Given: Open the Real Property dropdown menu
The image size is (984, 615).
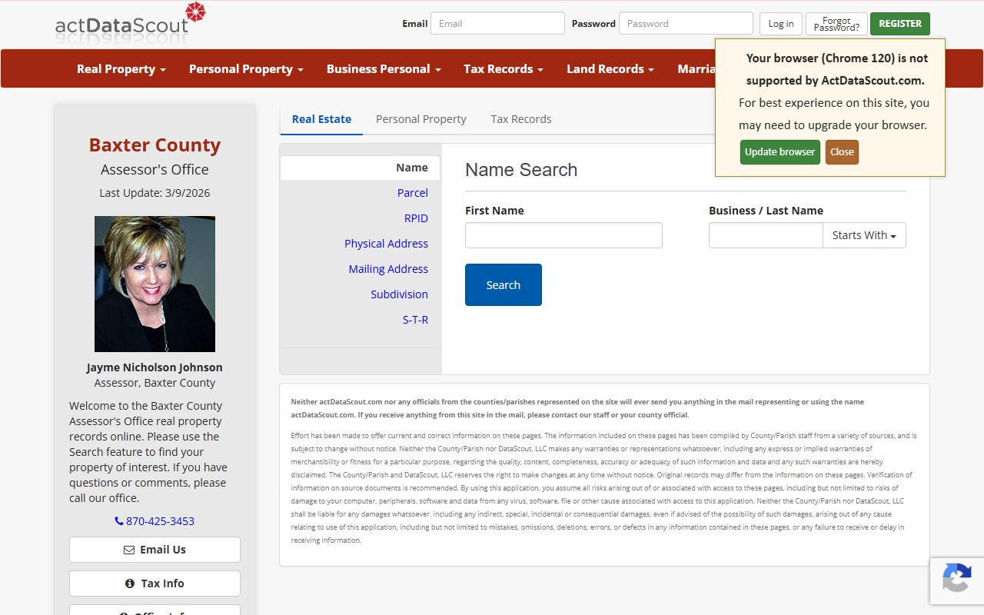Looking at the screenshot, I should click(121, 68).
